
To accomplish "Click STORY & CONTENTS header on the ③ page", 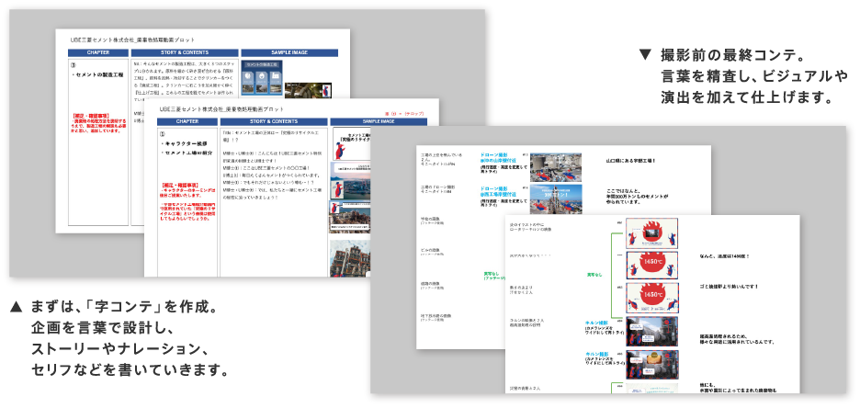I will point(185,52).
